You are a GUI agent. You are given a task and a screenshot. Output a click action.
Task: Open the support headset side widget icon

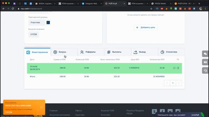[x=205, y=71]
